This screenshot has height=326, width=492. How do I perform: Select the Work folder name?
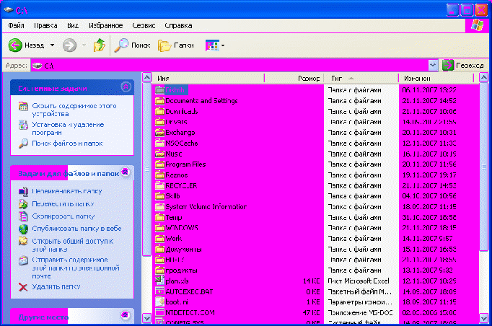[174, 238]
